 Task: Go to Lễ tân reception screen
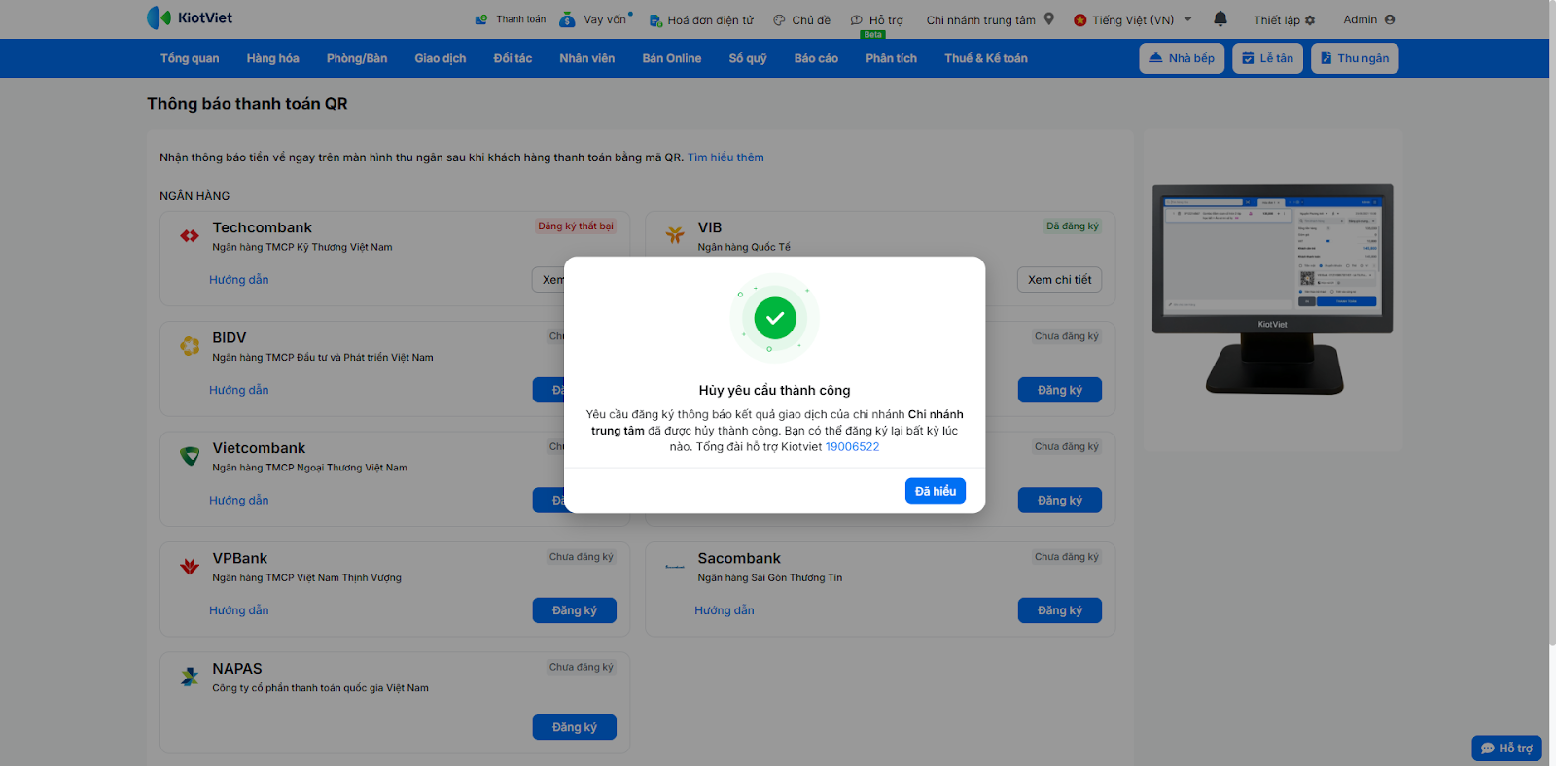coord(1267,58)
